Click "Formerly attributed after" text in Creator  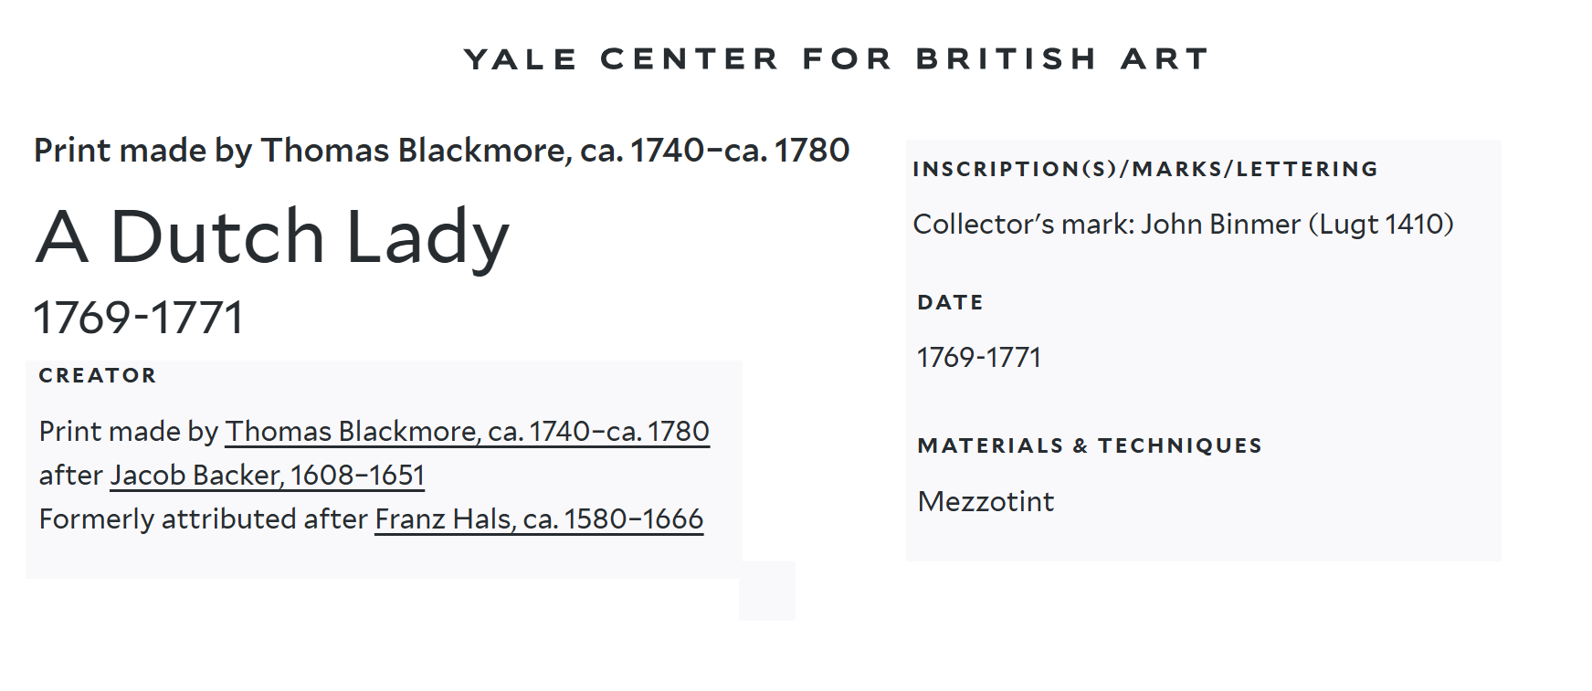pyautogui.click(x=203, y=518)
